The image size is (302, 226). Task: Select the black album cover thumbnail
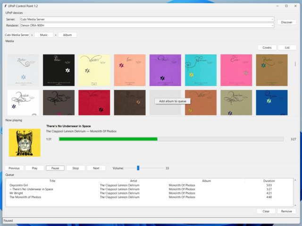coord(59,70)
